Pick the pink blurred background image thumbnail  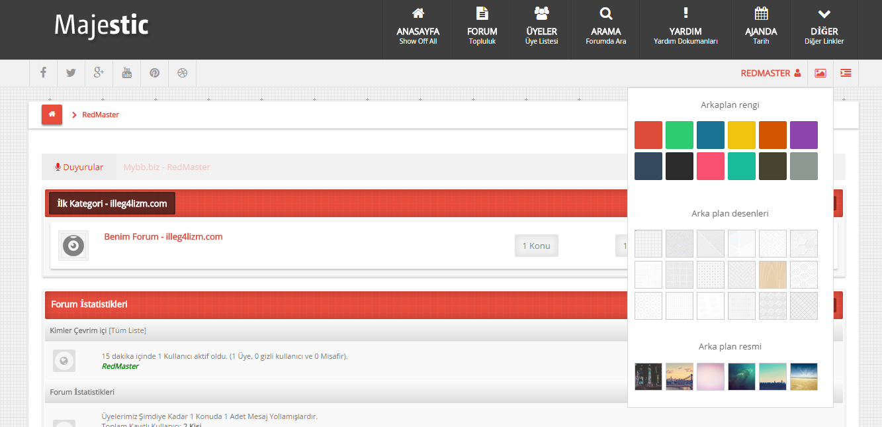click(710, 377)
